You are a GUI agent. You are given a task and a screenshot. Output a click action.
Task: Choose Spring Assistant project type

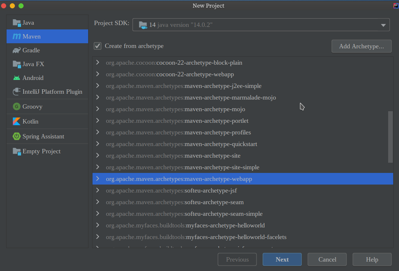[47, 136]
